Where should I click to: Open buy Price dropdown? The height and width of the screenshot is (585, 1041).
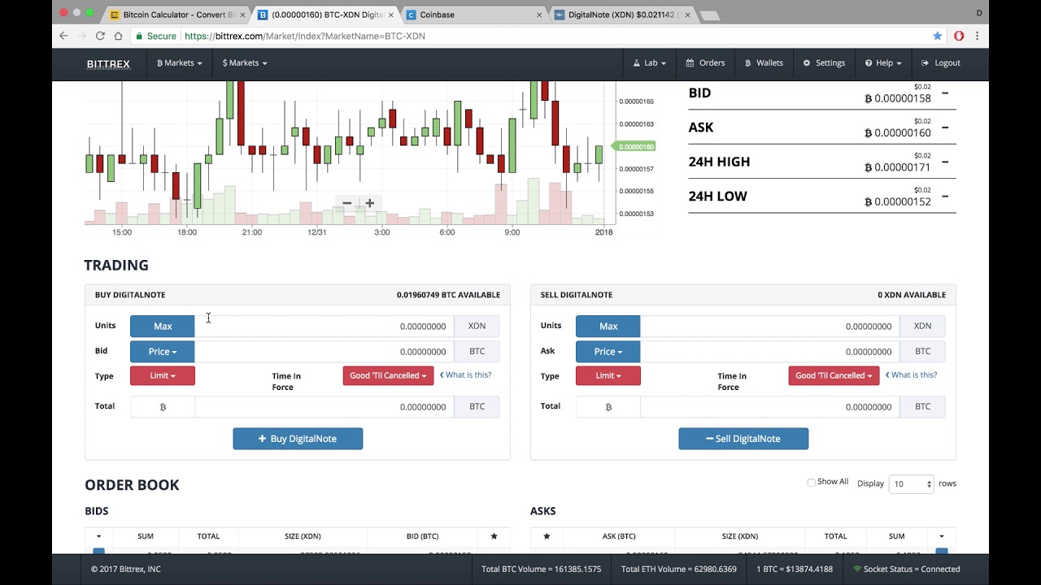pyautogui.click(x=163, y=352)
